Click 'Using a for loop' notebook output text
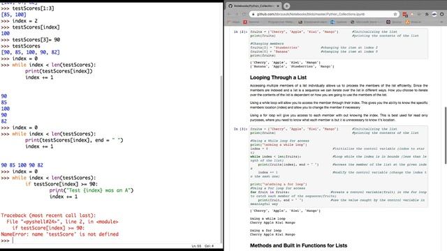Image resolution: width=447 pixels, height=251 pixels. [265, 231]
